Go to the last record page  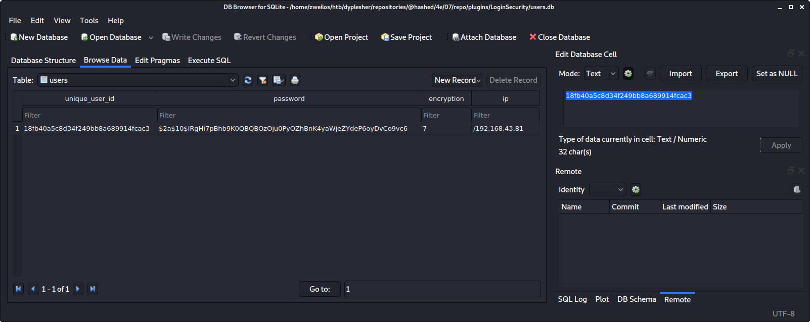point(93,289)
